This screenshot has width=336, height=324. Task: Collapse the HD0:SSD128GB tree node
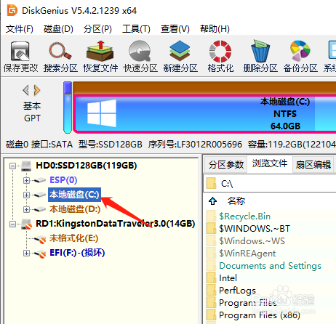[12, 166]
